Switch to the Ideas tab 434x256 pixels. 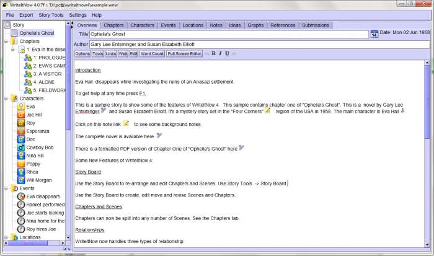pyautogui.click(x=235, y=25)
